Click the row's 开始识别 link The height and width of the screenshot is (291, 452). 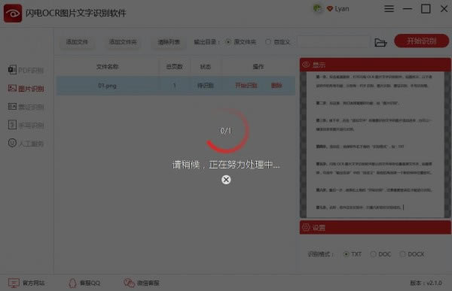246,86
